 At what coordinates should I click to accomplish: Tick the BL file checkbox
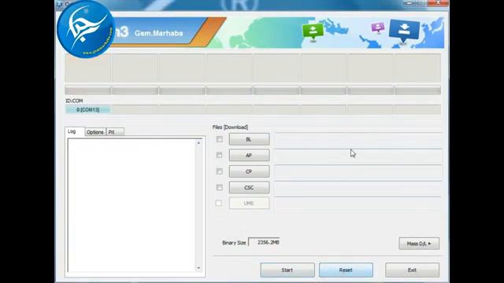[x=219, y=139]
